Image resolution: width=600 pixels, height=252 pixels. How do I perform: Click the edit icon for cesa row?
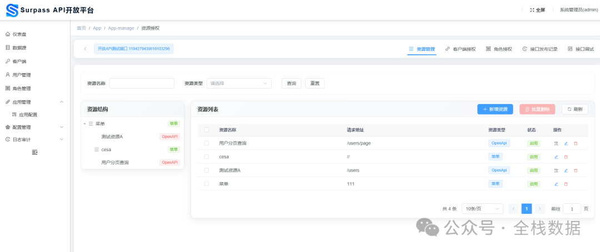coord(556,157)
